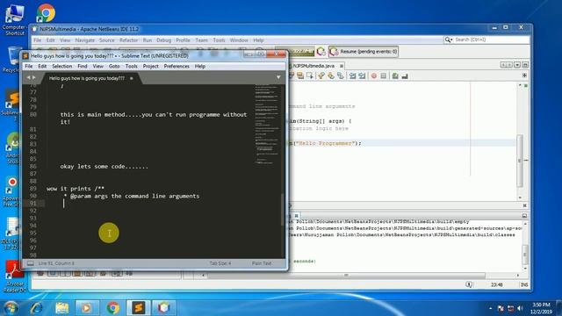This screenshot has width=562, height=316.
Task: Shift line right icon in NetBeans toolbar
Action: coord(362,75)
